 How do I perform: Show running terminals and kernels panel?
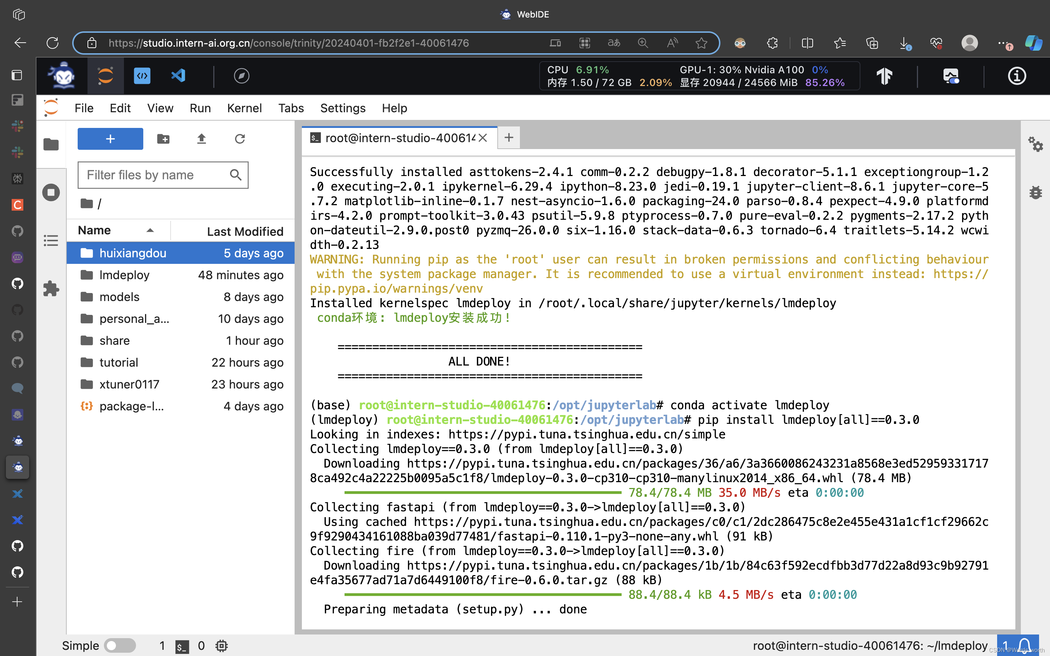pyautogui.click(x=51, y=192)
